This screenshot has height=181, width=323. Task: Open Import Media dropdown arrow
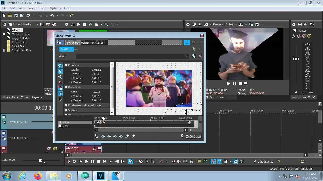point(37,24)
